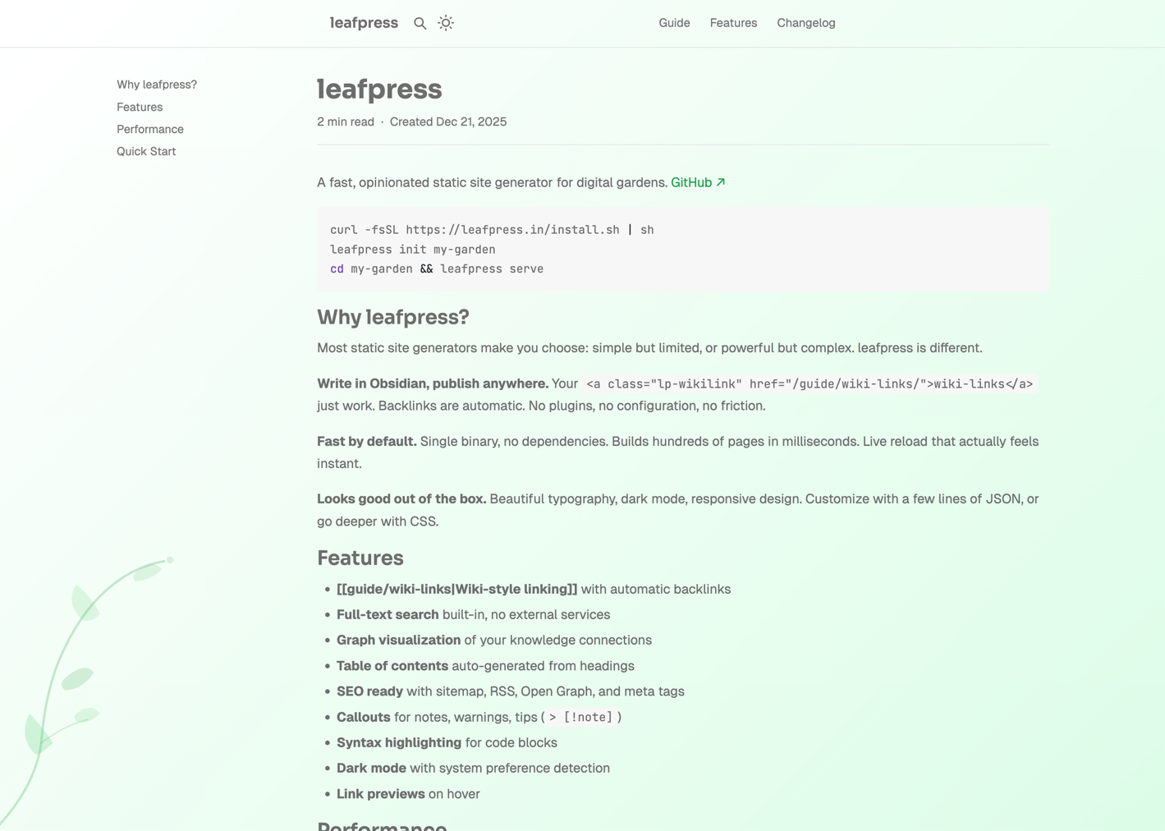The image size is (1165, 831).
Task: Click the 'leafpress' page title heading
Action: pyautogui.click(x=379, y=89)
